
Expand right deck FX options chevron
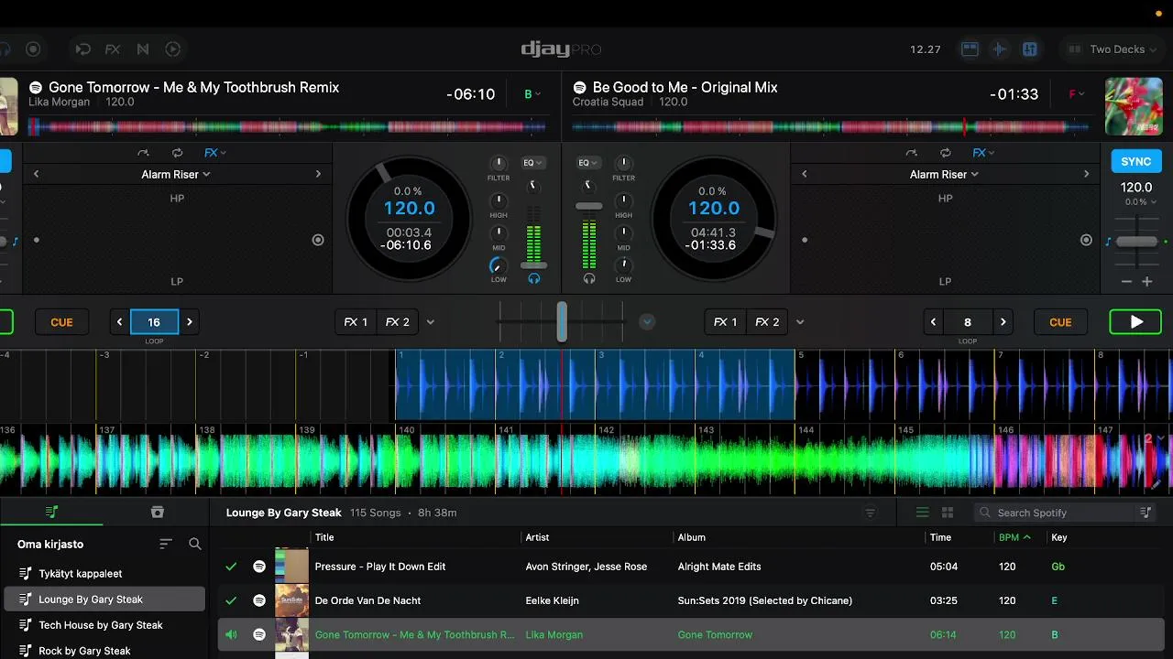tap(800, 322)
